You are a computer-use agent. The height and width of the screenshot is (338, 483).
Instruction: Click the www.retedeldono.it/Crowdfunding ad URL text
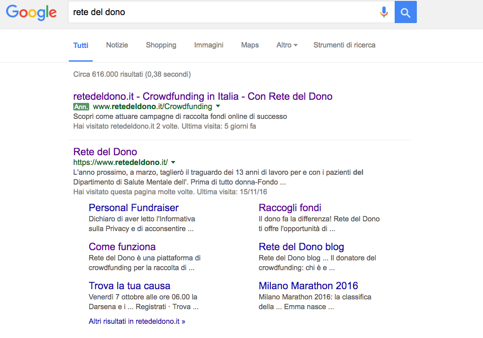[152, 106]
